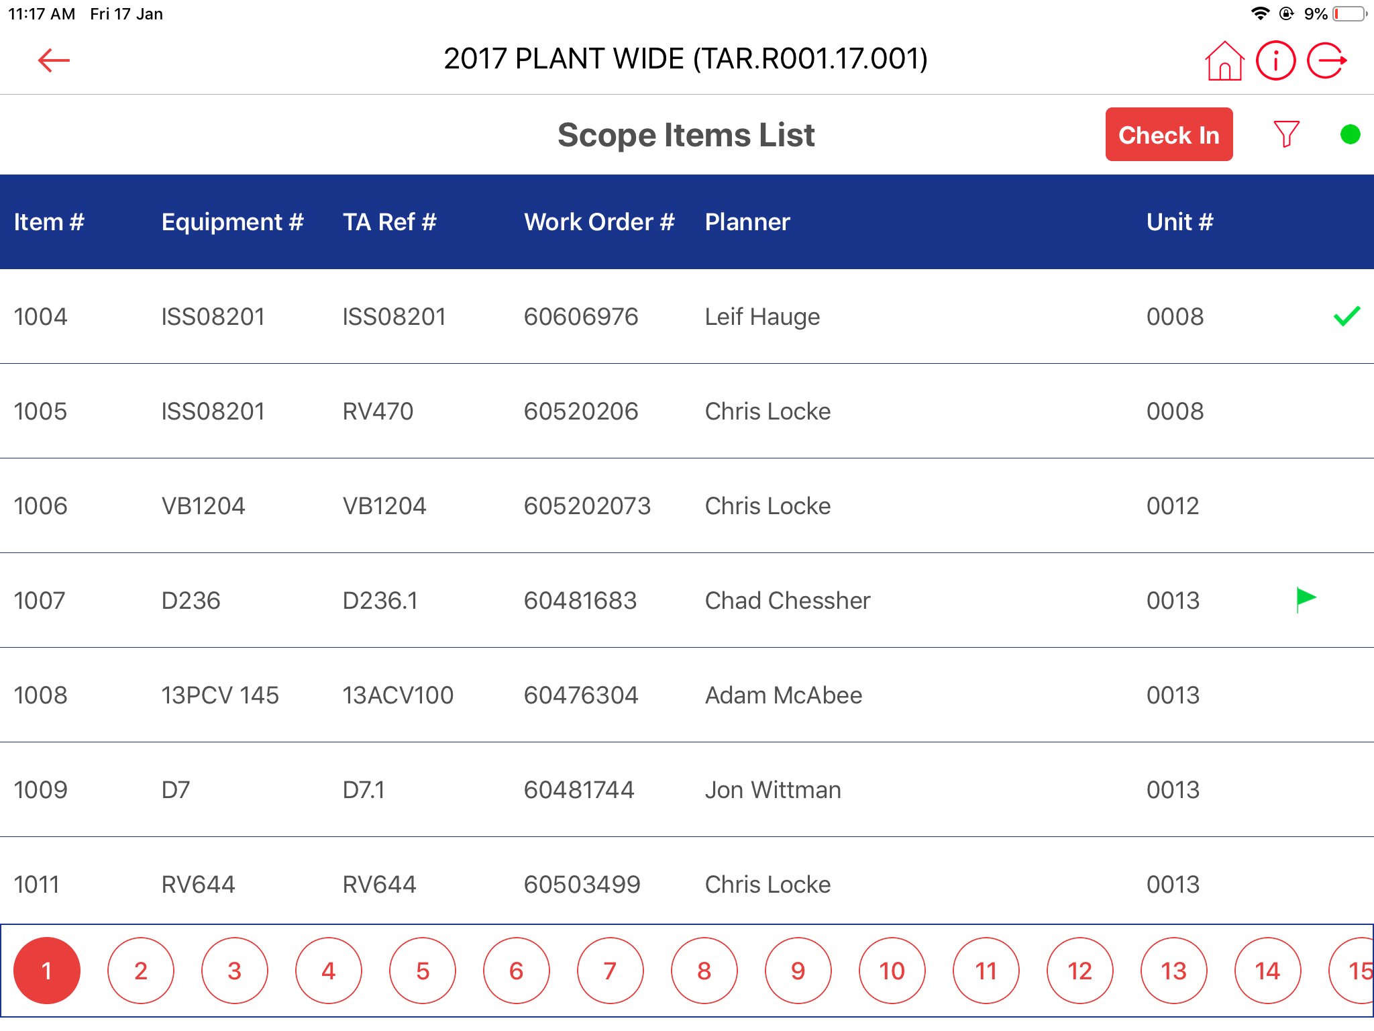The image size is (1374, 1031).
Task: Tap the red back arrow
Action: pyautogui.click(x=54, y=60)
